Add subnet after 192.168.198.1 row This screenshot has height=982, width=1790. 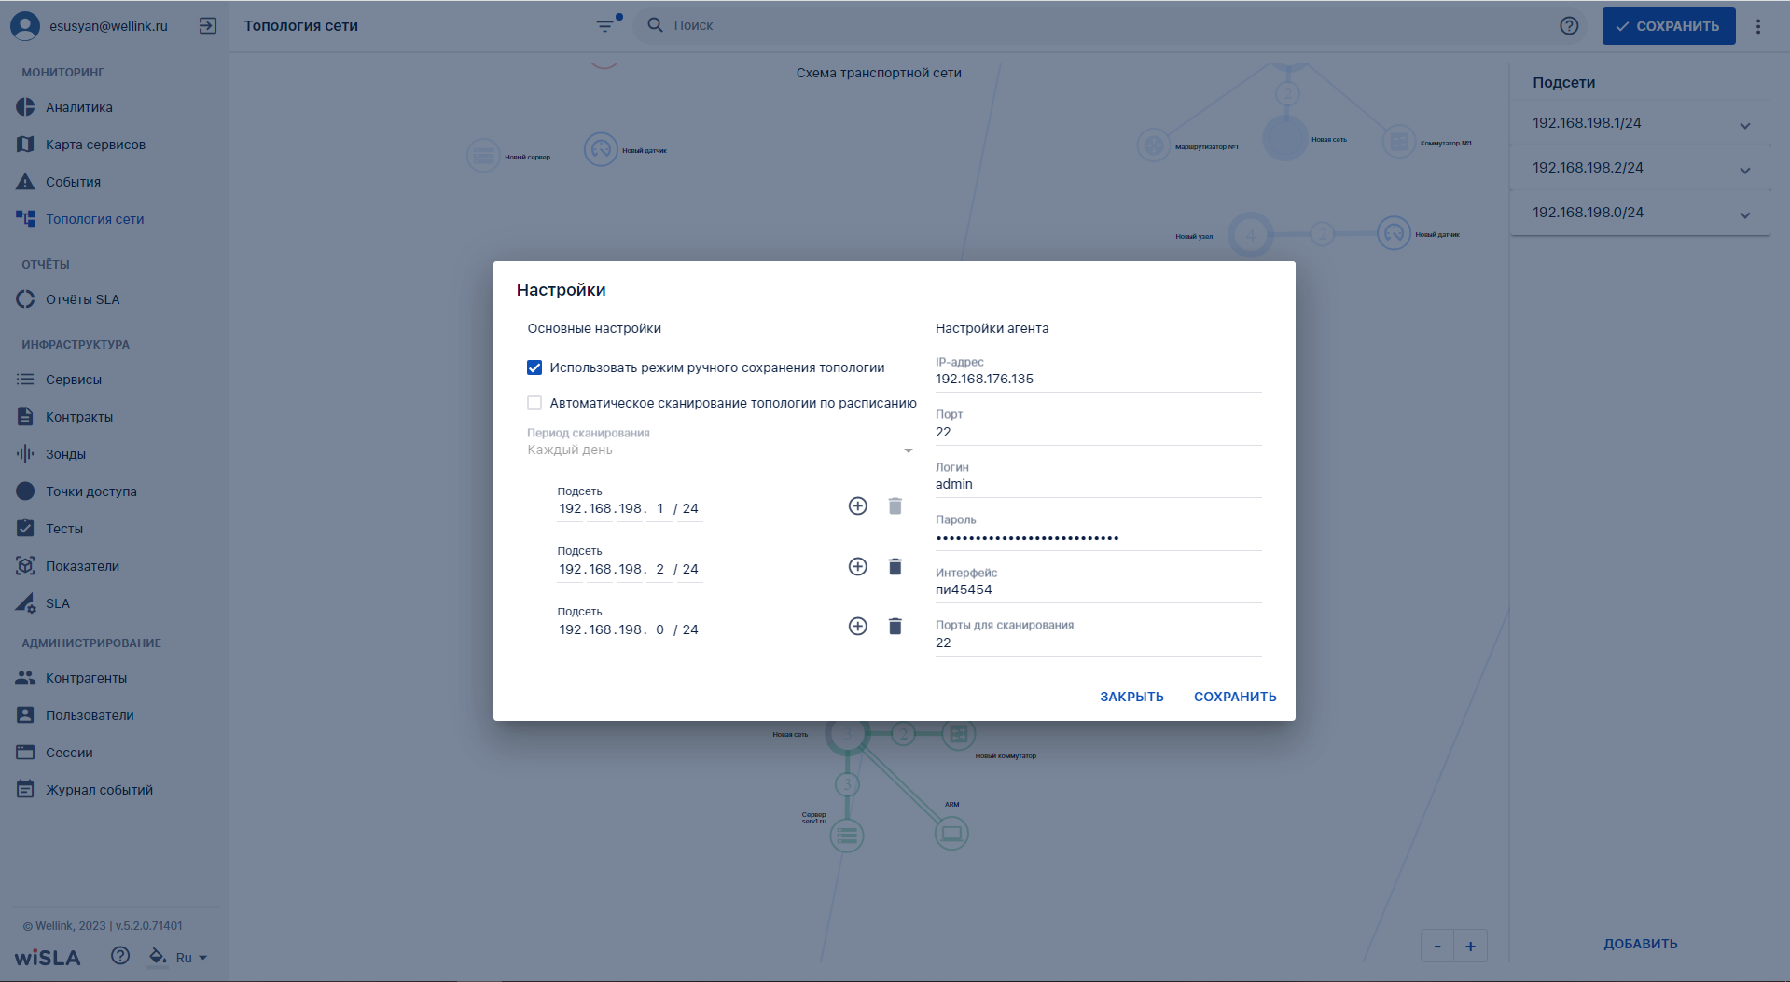click(x=857, y=506)
